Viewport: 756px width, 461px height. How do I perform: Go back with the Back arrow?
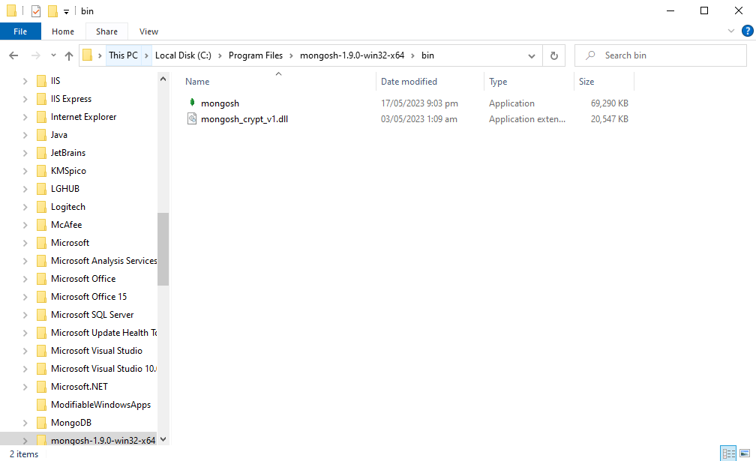click(13, 55)
